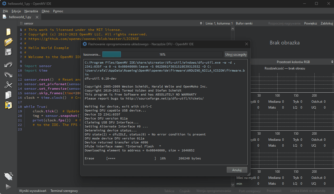Click the Python file icon on tab
334x194 pixels.
pos(5,17)
